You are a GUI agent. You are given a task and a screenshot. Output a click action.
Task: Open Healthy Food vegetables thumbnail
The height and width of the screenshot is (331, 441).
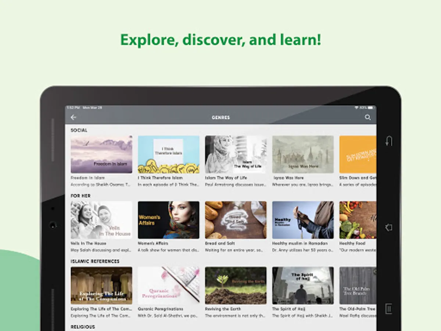(x=358, y=220)
